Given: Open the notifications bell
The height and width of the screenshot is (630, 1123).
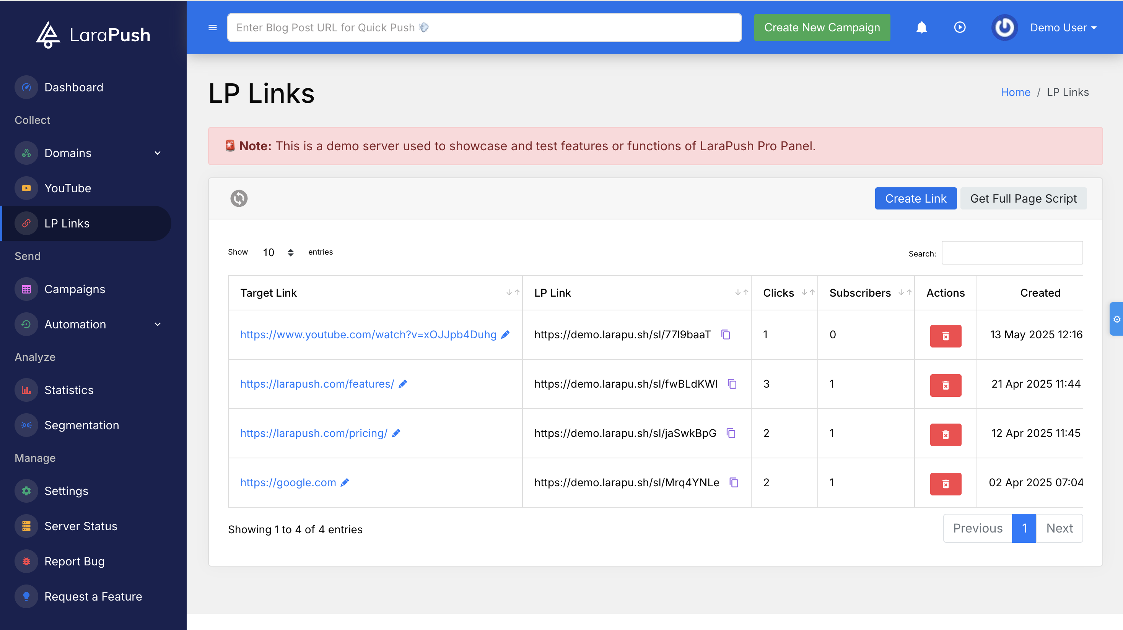Looking at the screenshot, I should click(921, 28).
